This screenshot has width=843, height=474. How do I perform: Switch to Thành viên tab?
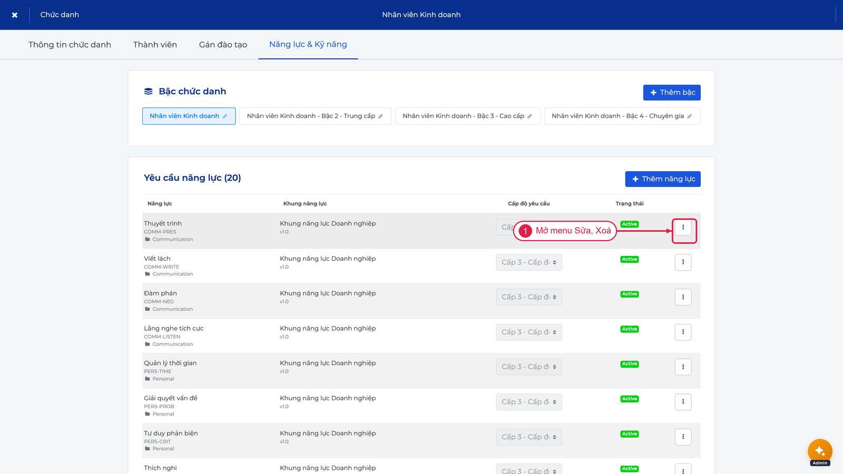click(155, 45)
